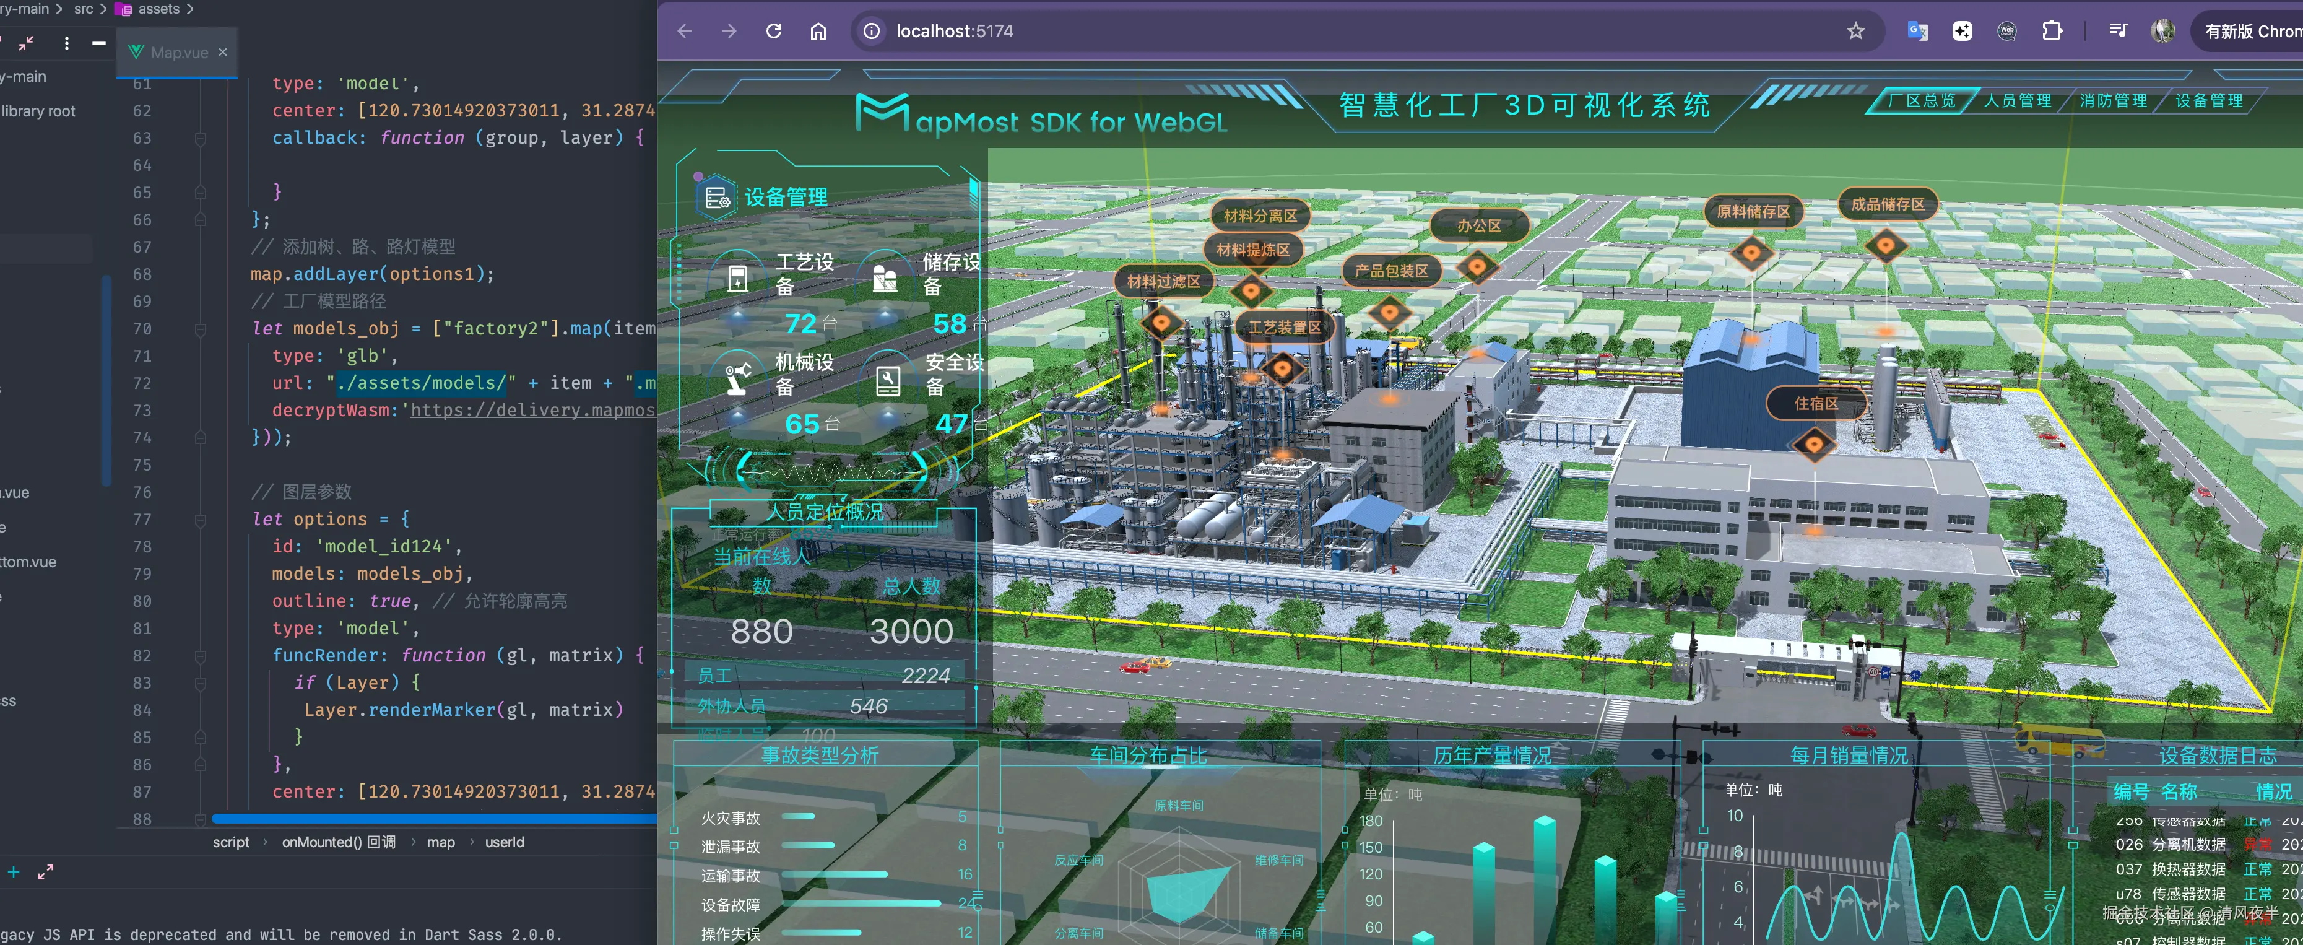Viewport: 2303px width, 945px height.
Task: Open the browser extensions puzzle icon
Action: (2052, 32)
